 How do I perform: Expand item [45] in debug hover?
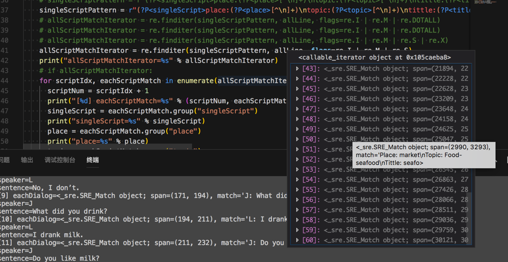coord(297,89)
